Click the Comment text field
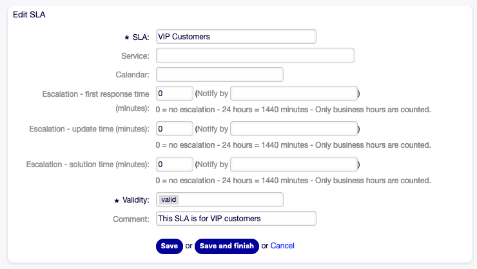Screen dimensions: 477x269 236,219
